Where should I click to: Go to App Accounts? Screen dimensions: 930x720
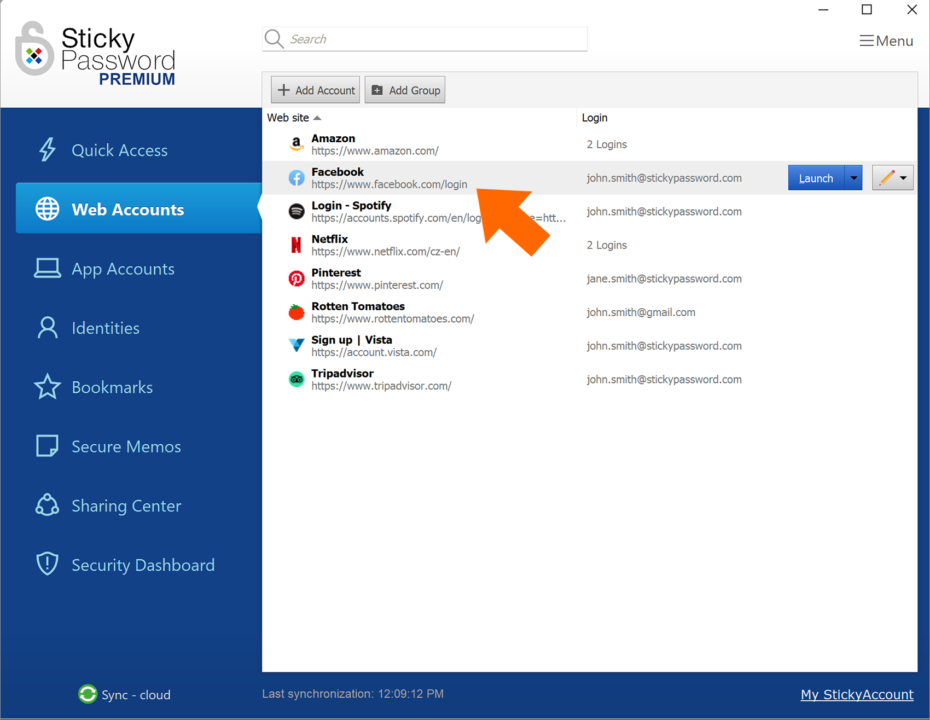(123, 269)
